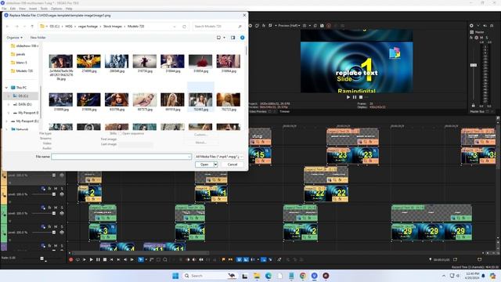The height and width of the screenshot is (282, 501).
Task: Solo the Master bus
Action: tap(487, 38)
